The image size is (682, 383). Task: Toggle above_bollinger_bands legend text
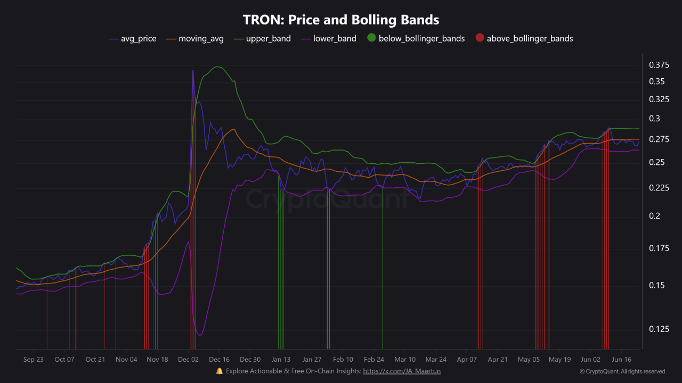(x=530, y=39)
